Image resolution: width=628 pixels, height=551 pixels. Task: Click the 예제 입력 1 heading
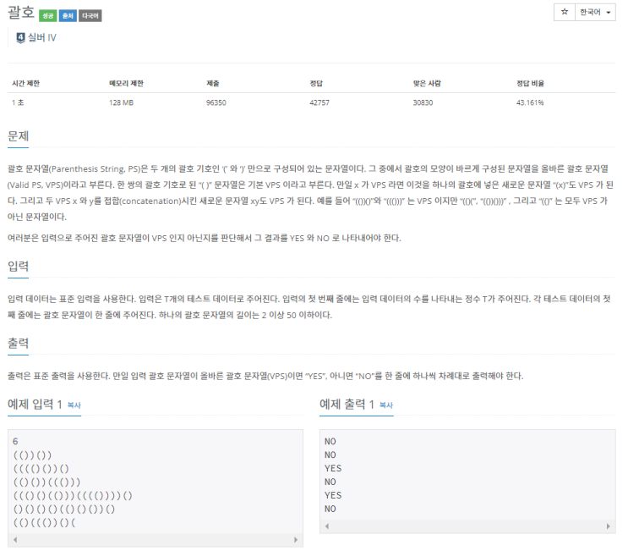[x=35, y=405]
